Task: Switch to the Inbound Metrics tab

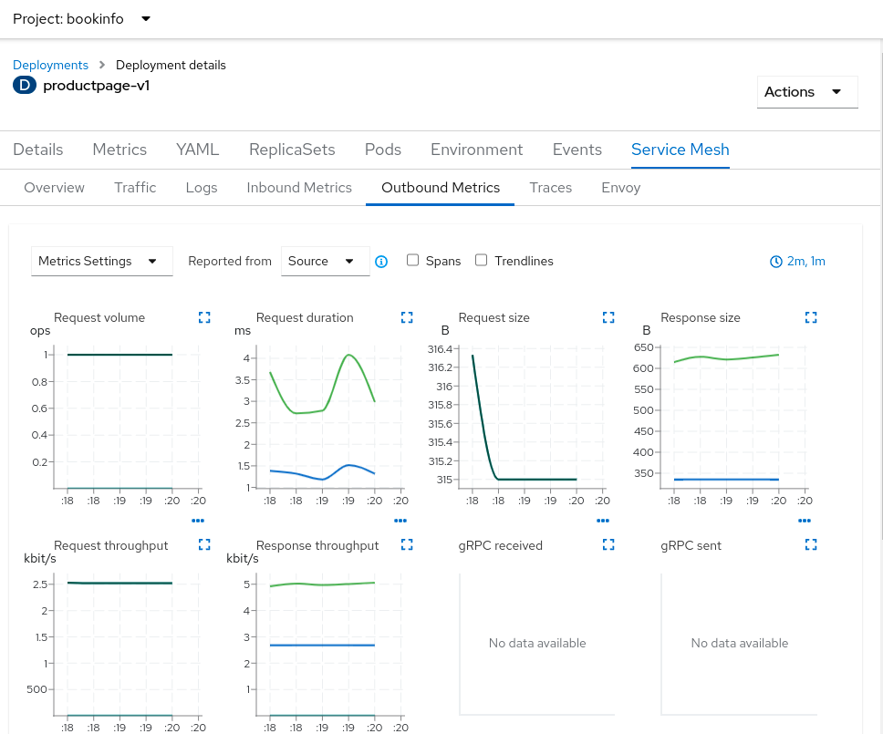Action: [299, 187]
